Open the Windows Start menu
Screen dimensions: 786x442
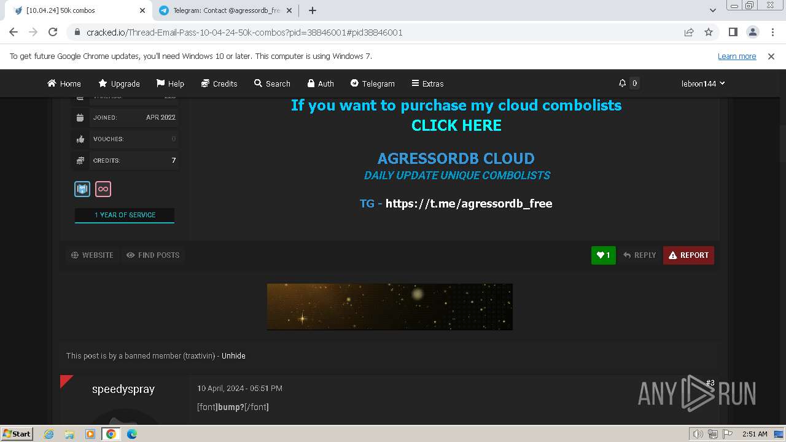point(17,434)
